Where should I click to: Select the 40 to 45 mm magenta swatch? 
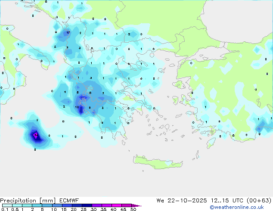[117, 205]
